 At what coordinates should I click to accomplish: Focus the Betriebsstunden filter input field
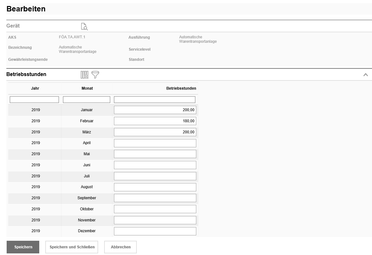[x=154, y=100]
